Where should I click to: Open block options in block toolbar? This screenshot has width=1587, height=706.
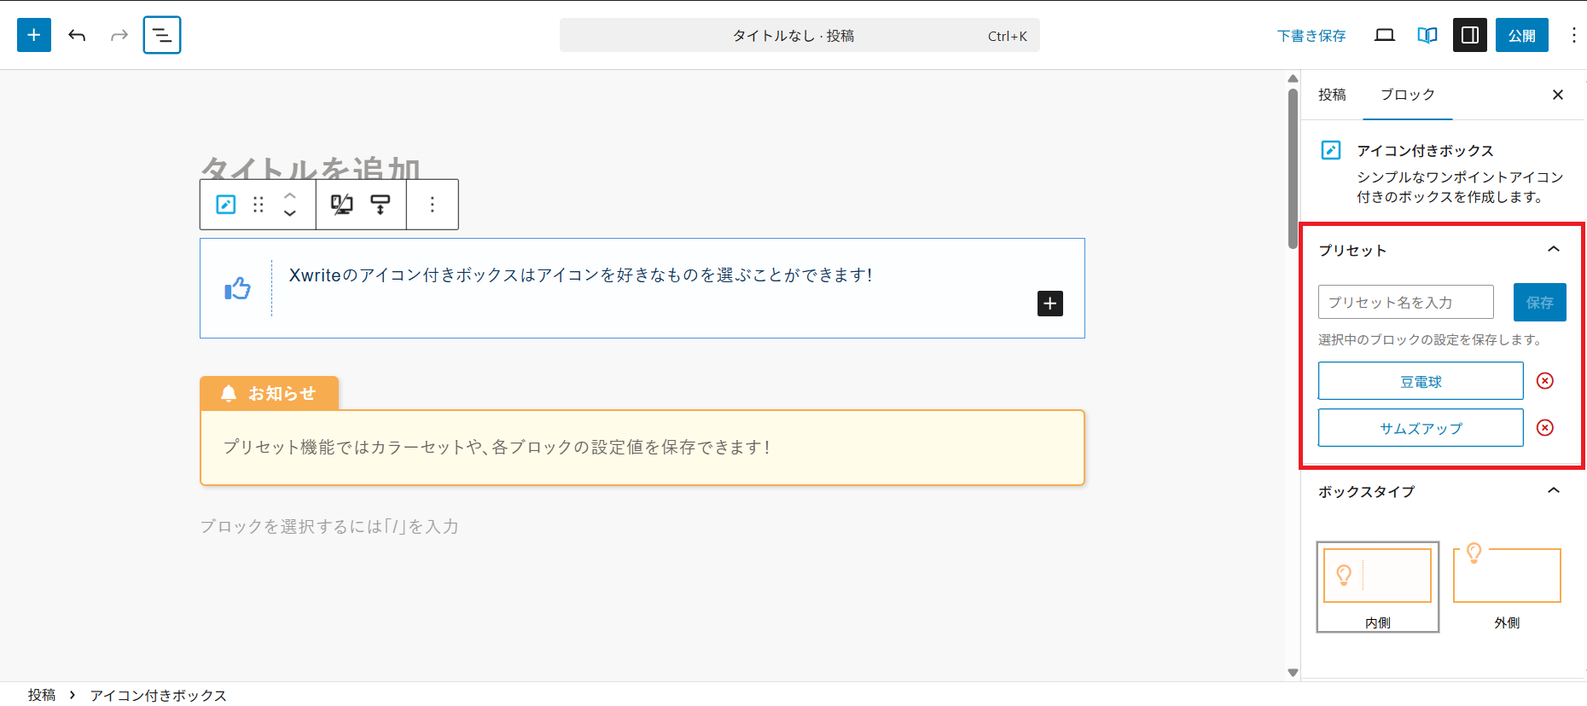(x=433, y=205)
